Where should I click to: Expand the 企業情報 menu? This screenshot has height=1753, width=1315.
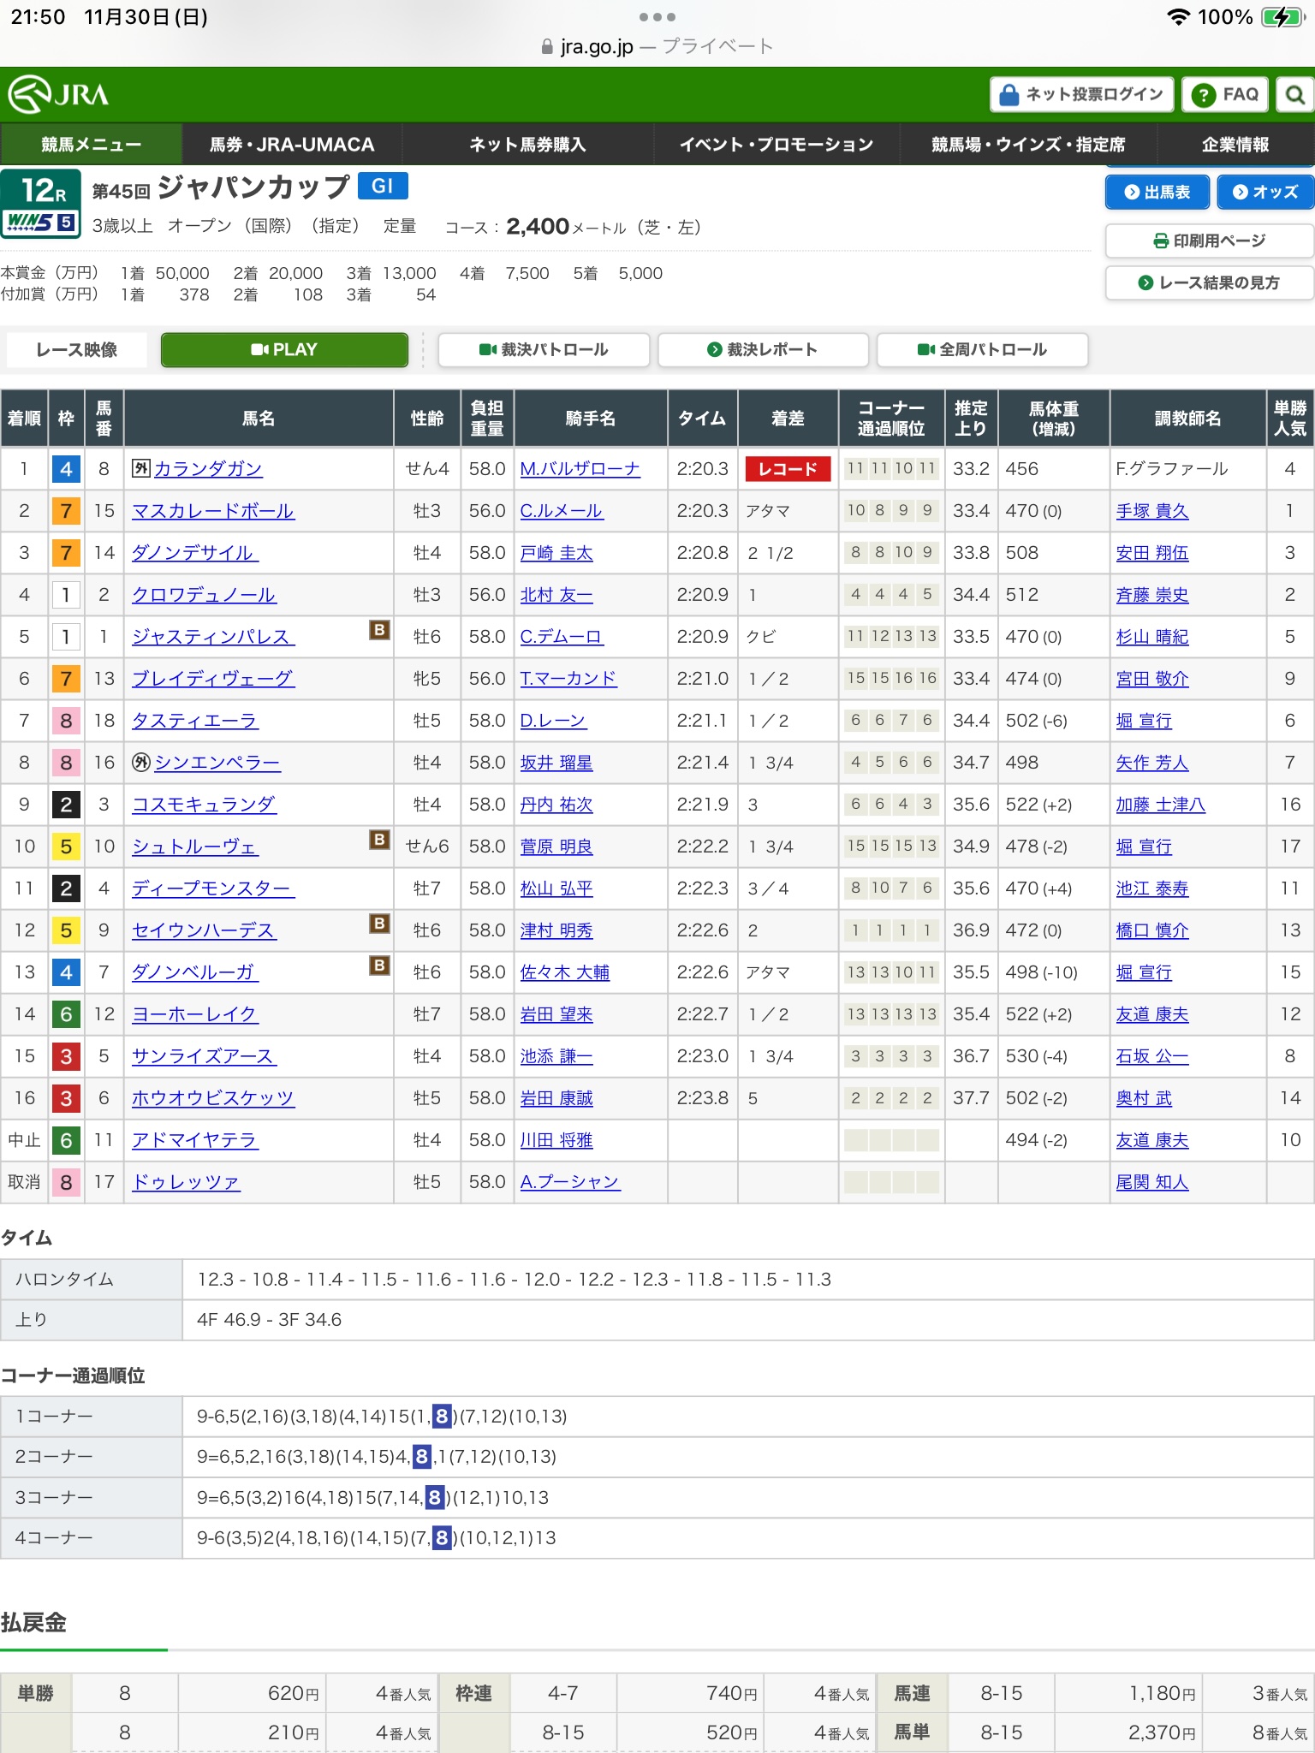pos(1235,145)
